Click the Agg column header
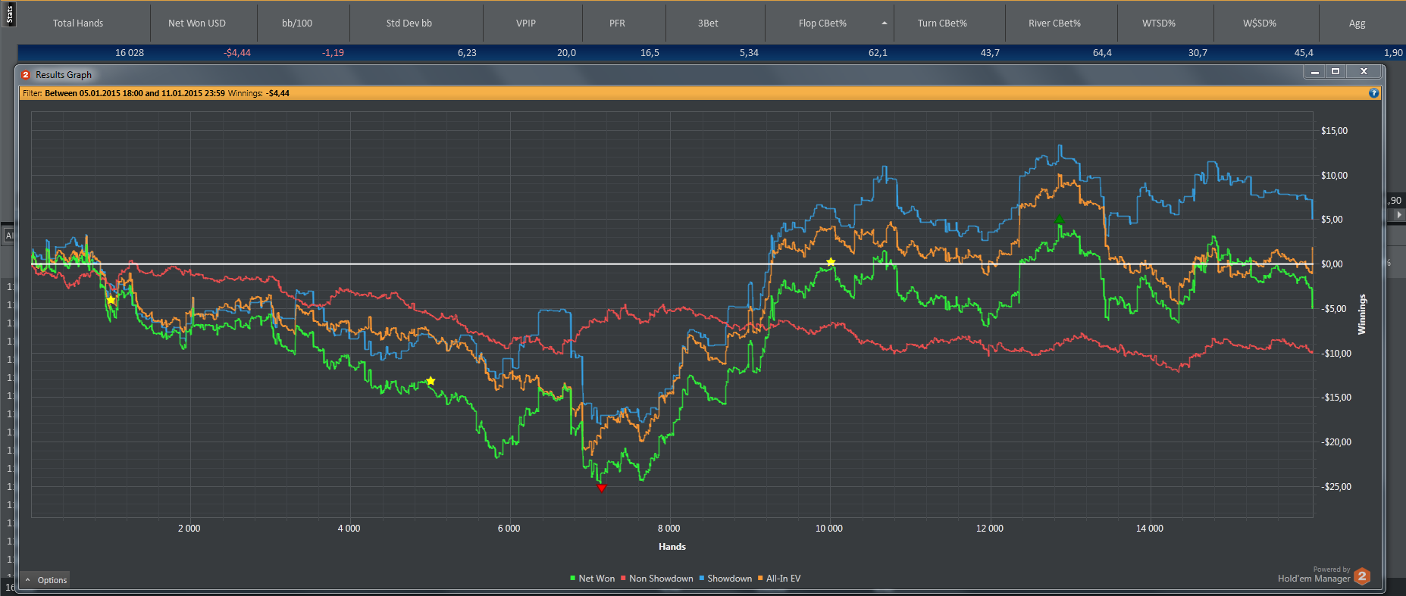Screen dimensions: 1406x596 (x=1357, y=23)
